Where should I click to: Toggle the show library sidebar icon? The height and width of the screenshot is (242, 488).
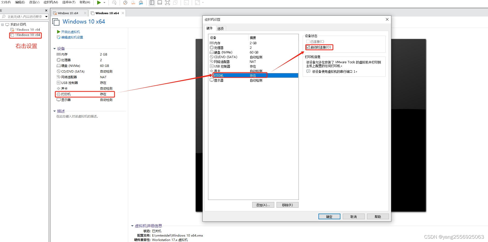(x=152, y=3)
